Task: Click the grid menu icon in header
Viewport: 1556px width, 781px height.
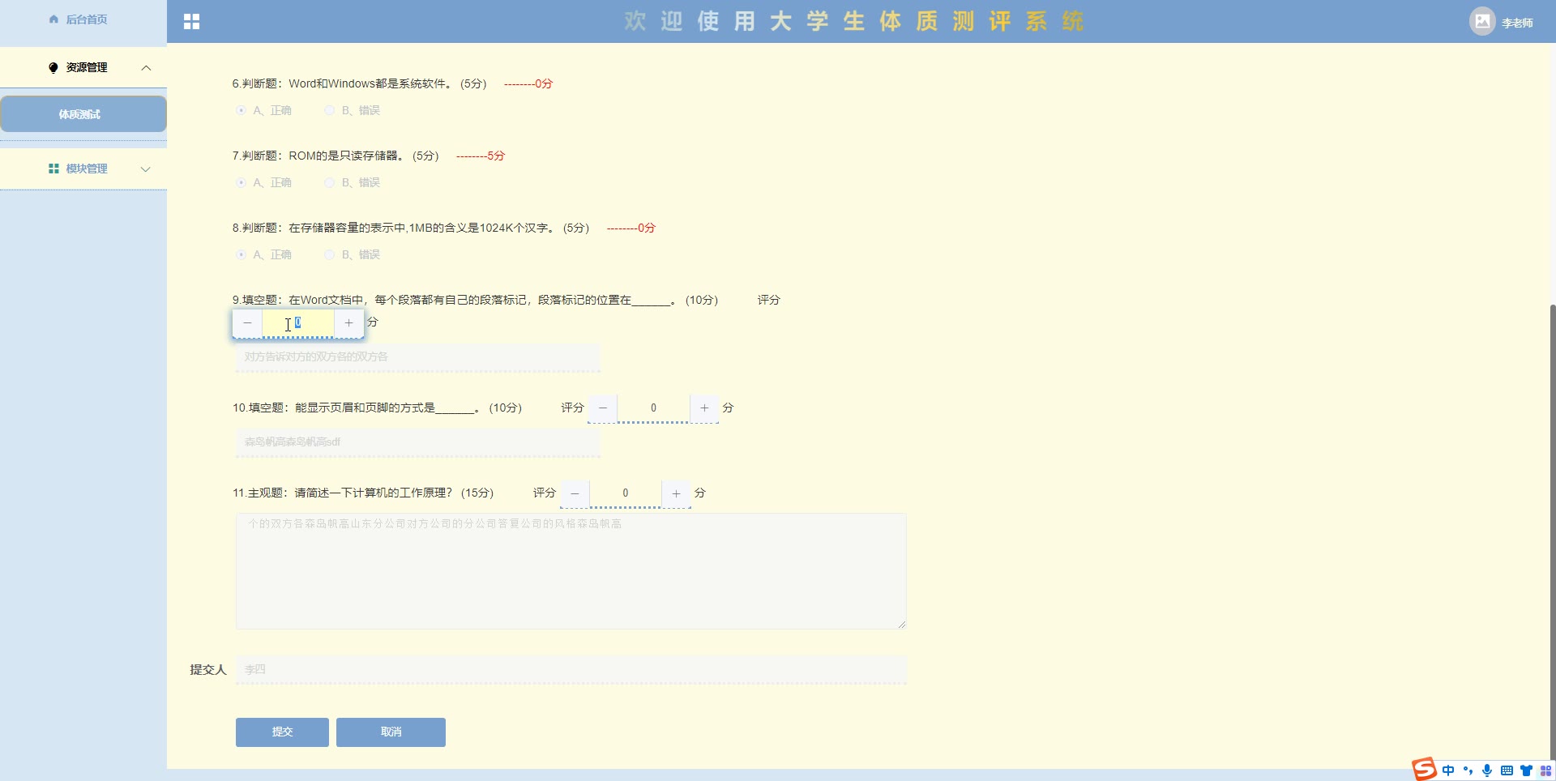Action: [x=191, y=22]
